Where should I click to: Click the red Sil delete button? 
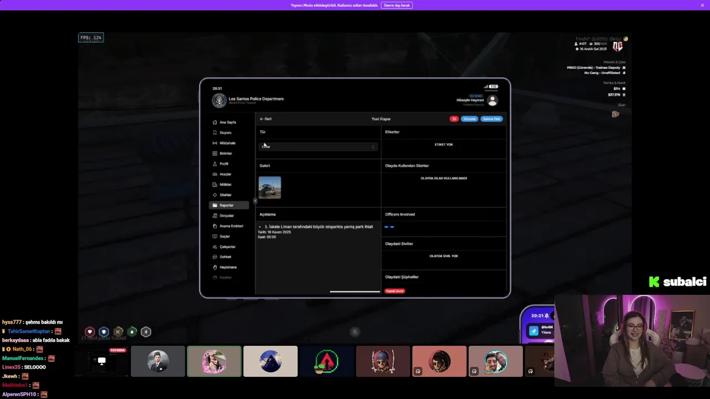point(454,119)
